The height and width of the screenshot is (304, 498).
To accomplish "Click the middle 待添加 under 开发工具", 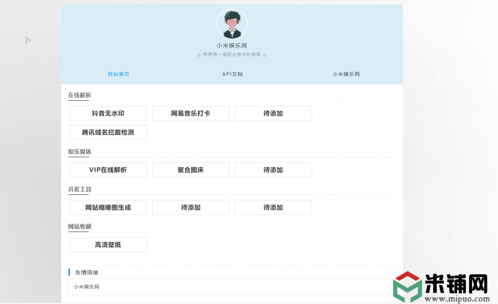I will [x=191, y=207].
